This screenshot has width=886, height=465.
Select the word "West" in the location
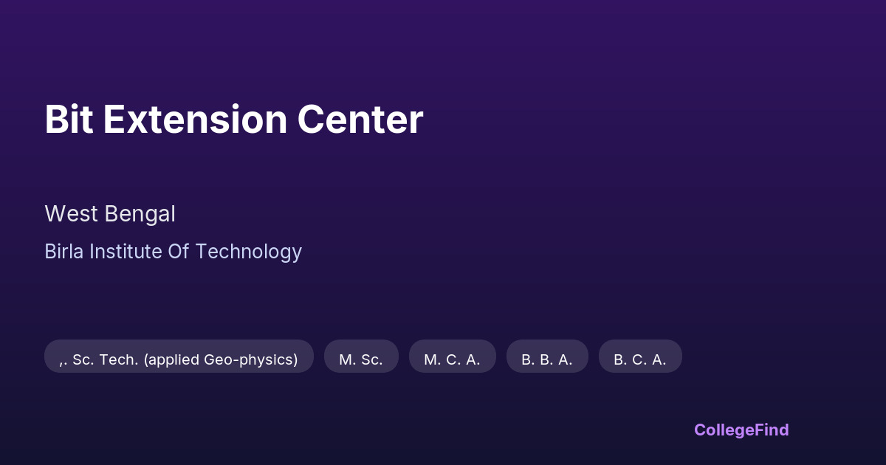coord(71,214)
